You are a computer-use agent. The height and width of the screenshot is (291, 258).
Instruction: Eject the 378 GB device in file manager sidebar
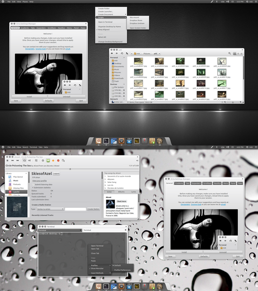coord(124,90)
